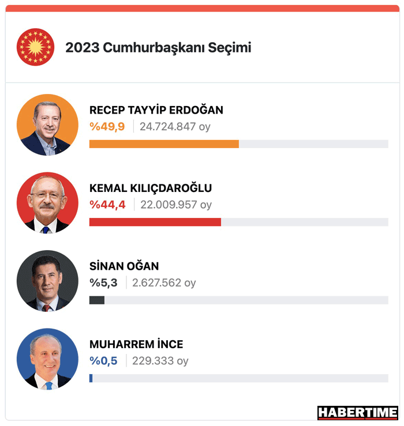Click the SİNAN OĞAN name
Viewport: 404px width, 426px height.
pos(124,266)
